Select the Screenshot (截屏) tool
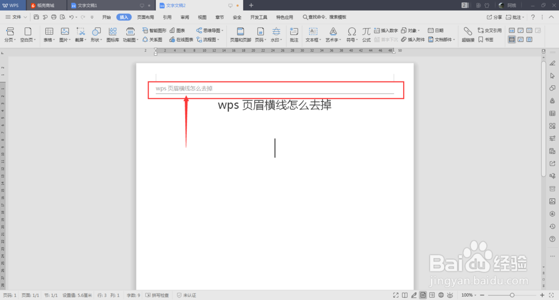 click(x=80, y=35)
